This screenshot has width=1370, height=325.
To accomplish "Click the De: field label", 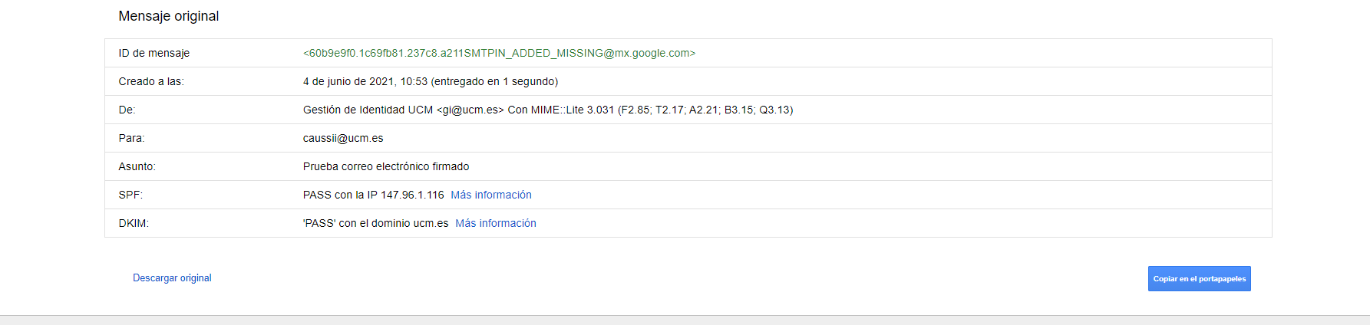I will [x=127, y=110].
